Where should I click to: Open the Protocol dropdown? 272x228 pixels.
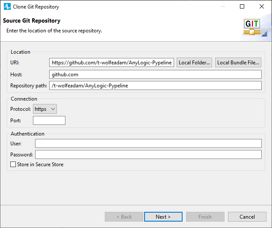[x=45, y=109]
